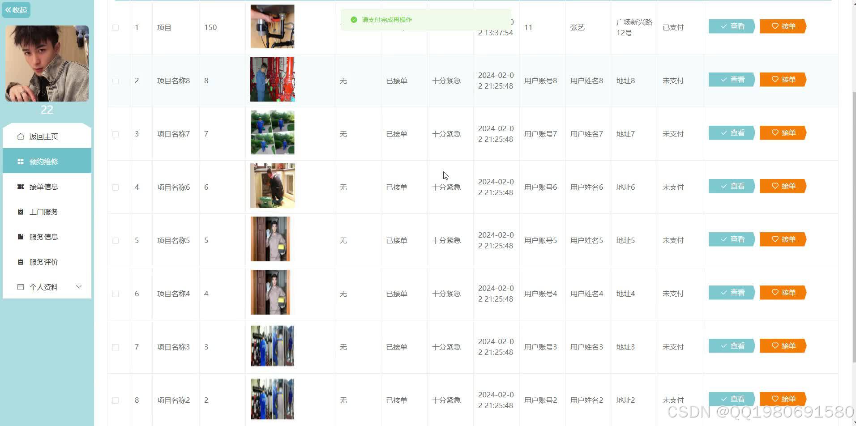
Task: Click 查看 button for row 项目 150
Action: point(732,26)
